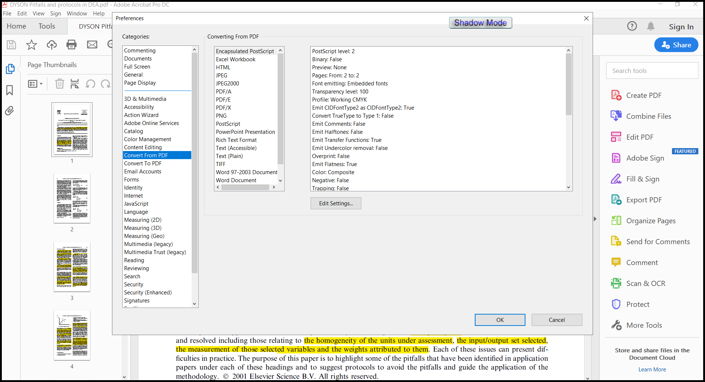The height and width of the screenshot is (382, 705).
Task: Select page 2 thumbnail
Action: tap(72, 198)
